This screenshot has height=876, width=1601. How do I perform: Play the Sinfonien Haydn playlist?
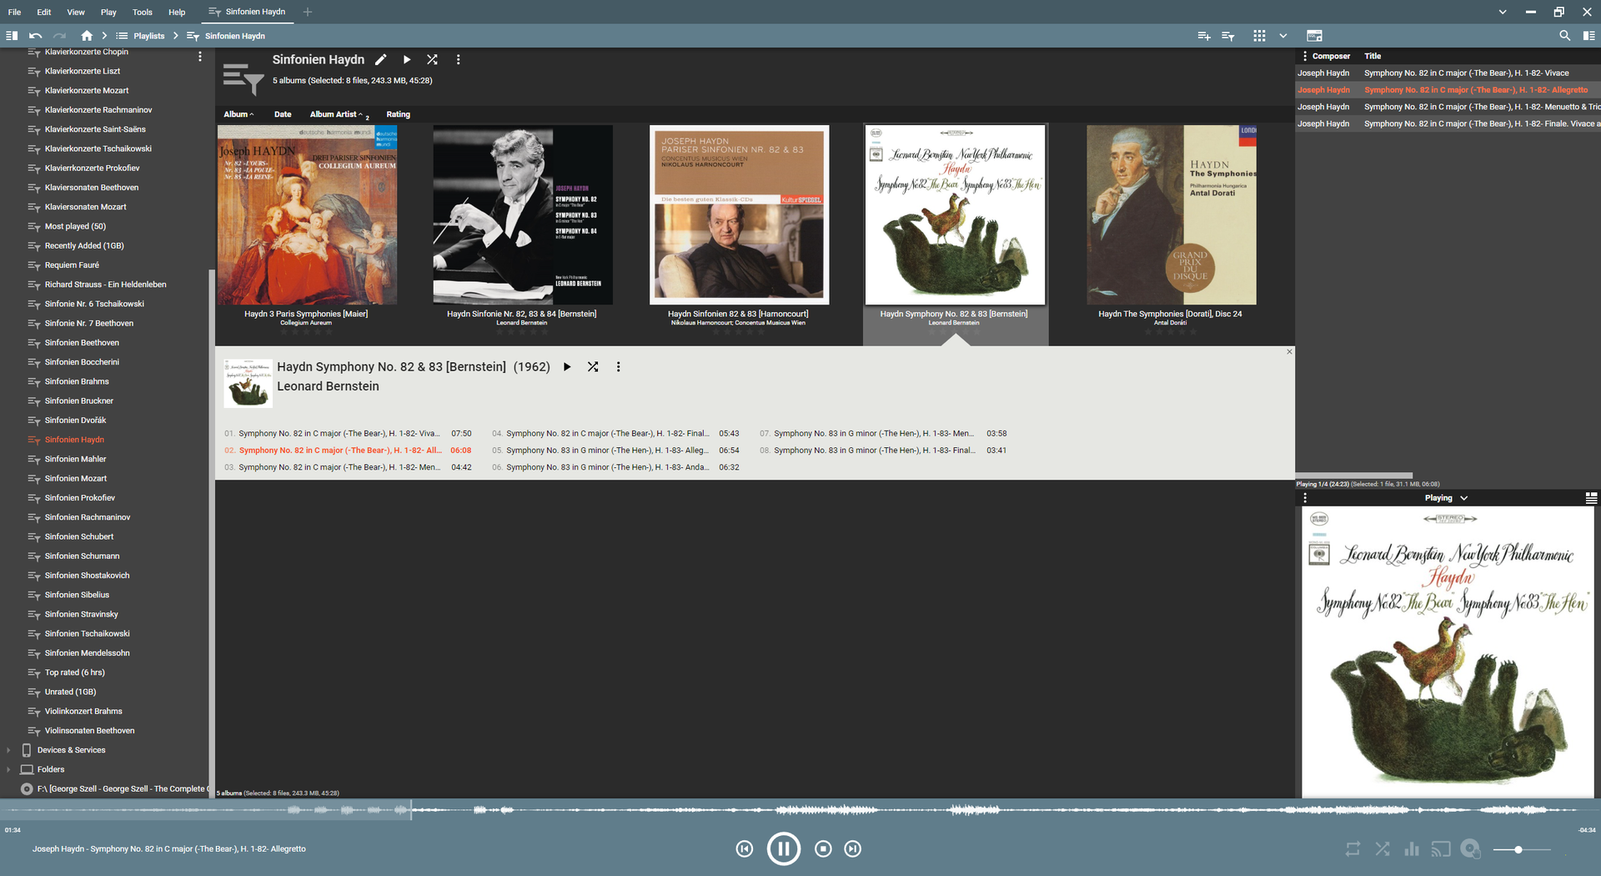pos(407,60)
